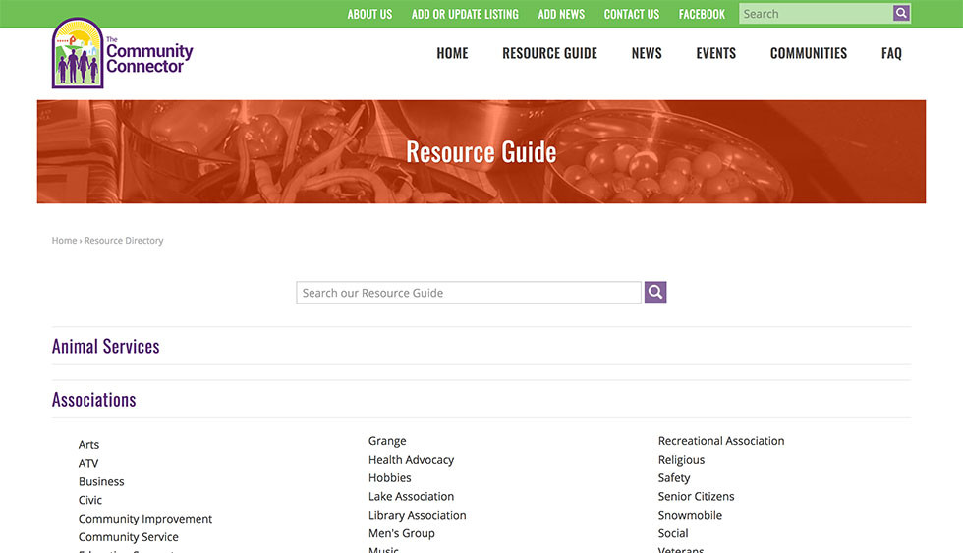
Task: Open the Community Service link
Action: click(x=129, y=537)
